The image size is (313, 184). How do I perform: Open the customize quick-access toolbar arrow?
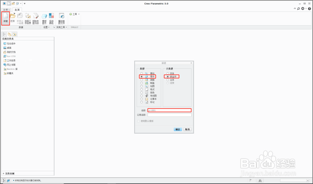[24, 3]
